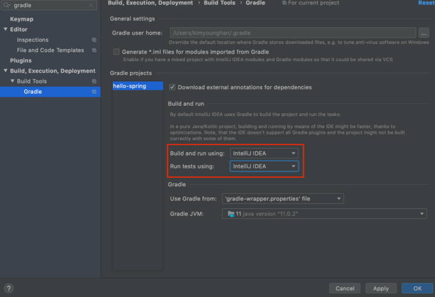Click the JDK folder icon in Gradle JVM
Viewport: 435px width, 297px height.
click(231, 214)
